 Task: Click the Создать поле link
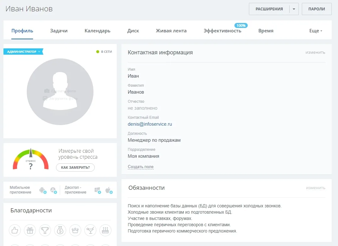(x=141, y=167)
